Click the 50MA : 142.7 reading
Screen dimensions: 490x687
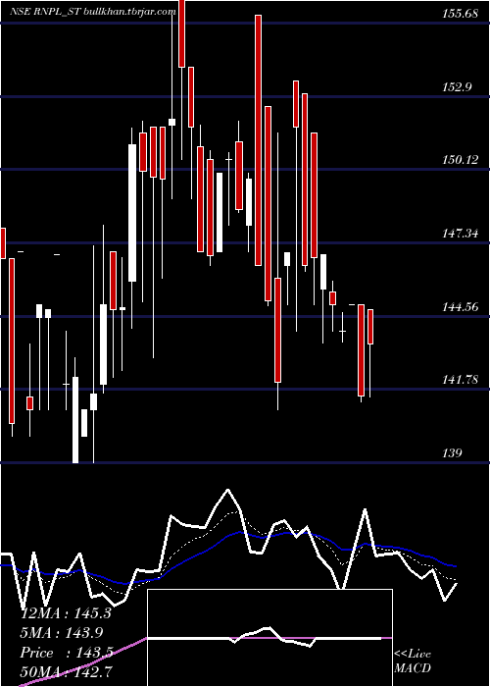pos(66,672)
